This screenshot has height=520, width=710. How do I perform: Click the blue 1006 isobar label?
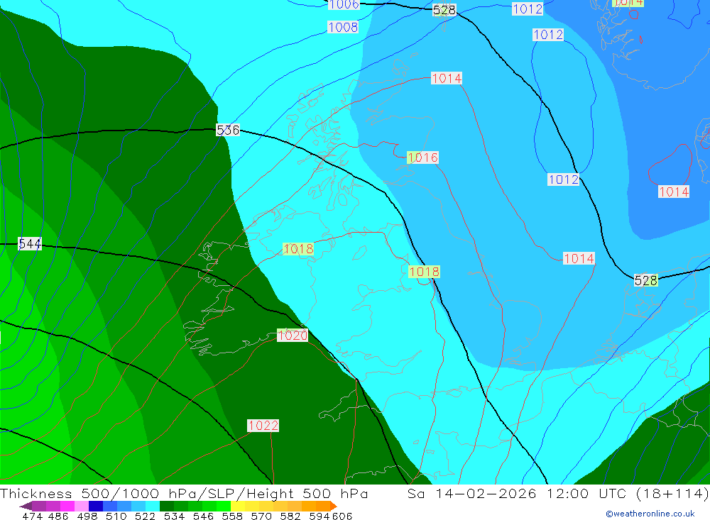click(x=344, y=4)
